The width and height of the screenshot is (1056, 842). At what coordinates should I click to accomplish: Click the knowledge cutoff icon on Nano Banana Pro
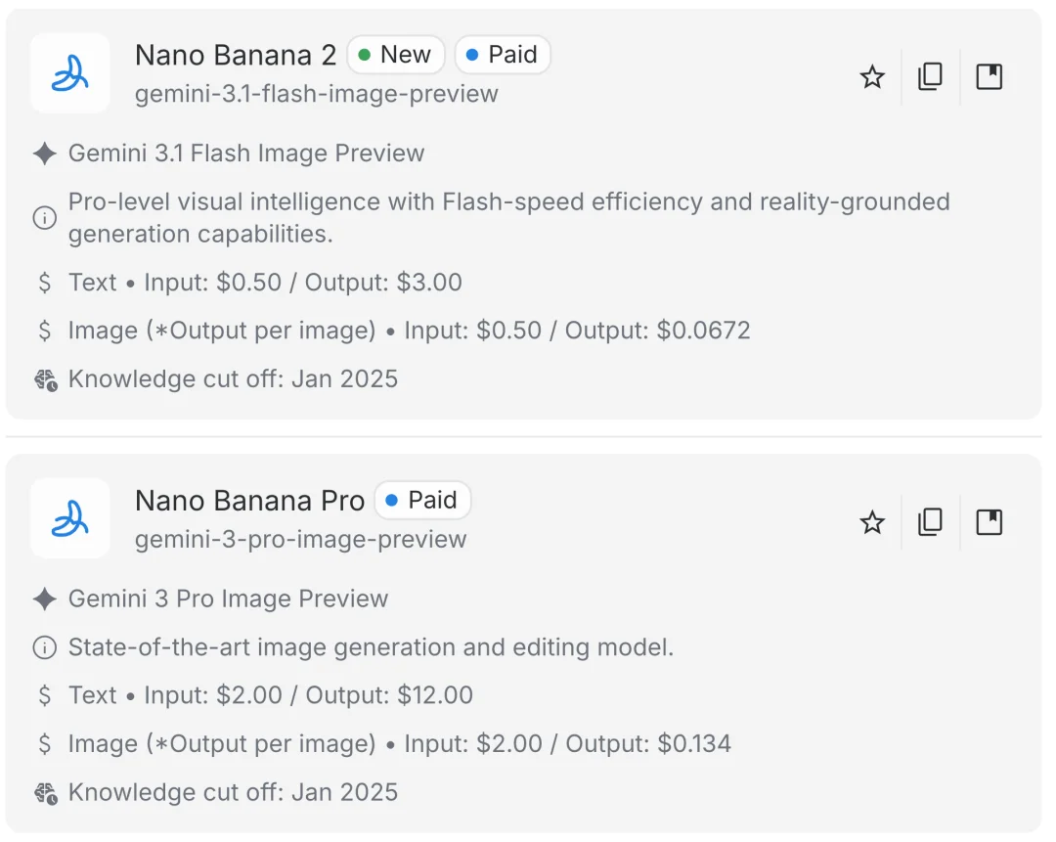tap(44, 792)
